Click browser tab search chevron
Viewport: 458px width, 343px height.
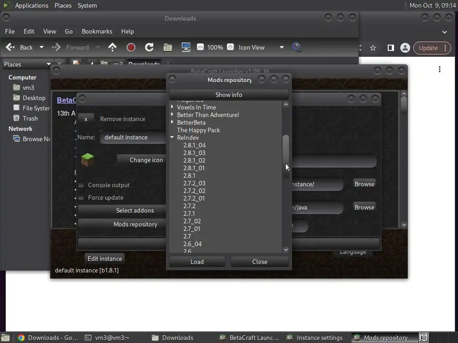click(444, 32)
